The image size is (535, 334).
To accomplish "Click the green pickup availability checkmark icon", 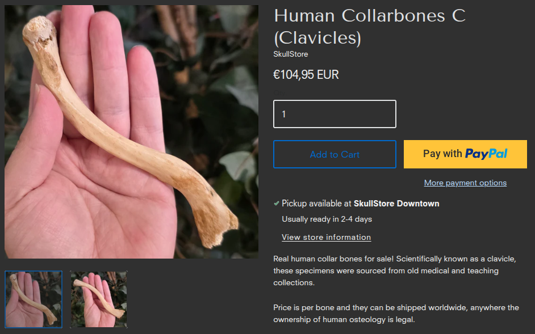I will pyautogui.click(x=277, y=204).
